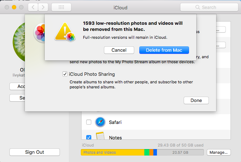Click the Notes app icon

[100, 137]
